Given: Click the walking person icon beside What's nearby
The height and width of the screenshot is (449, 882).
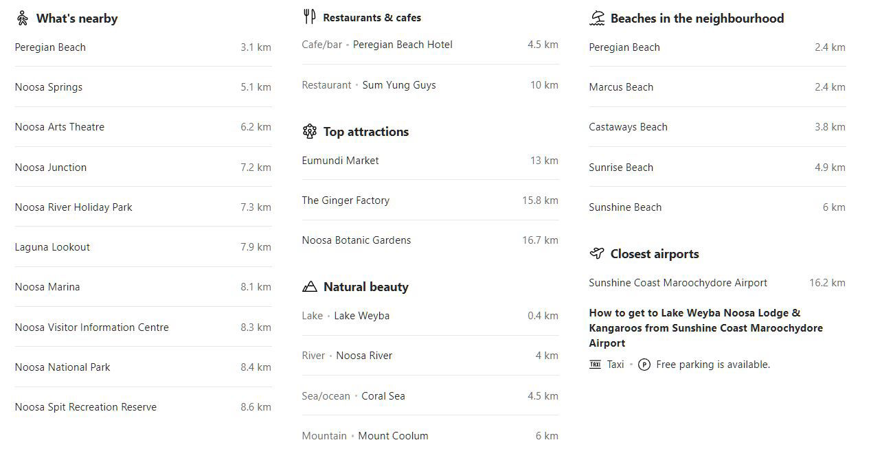Looking at the screenshot, I should tap(23, 19).
